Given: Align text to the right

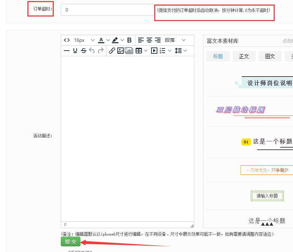Looking at the screenshot, I should pos(158,40).
